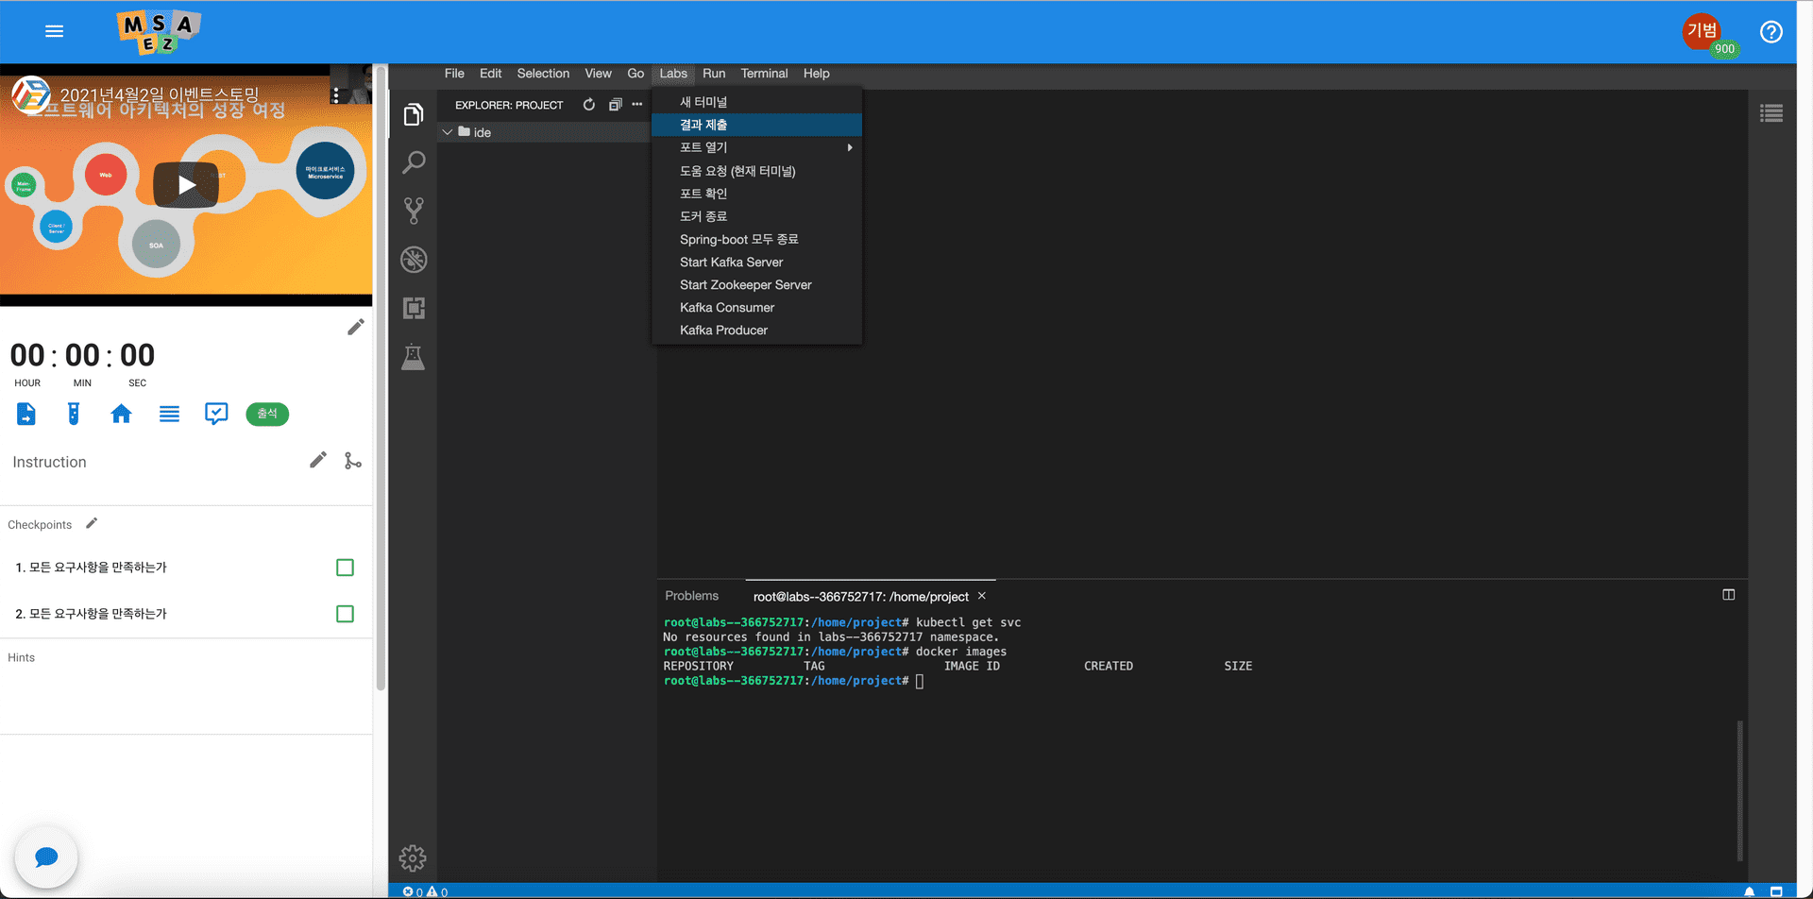Click the home icon under the timer
Image resolution: width=1813 pixels, height=899 pixels.
(121, 414)
